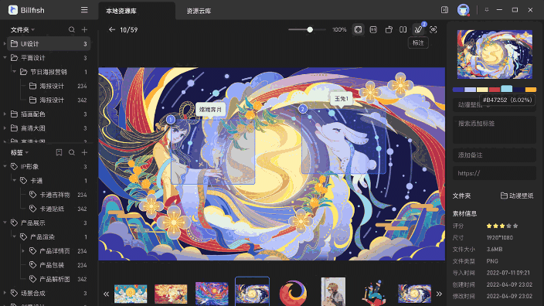Screen dimensions: 544x306
Task: Open the Billfish hamburger menu
Action: point(84,10)
